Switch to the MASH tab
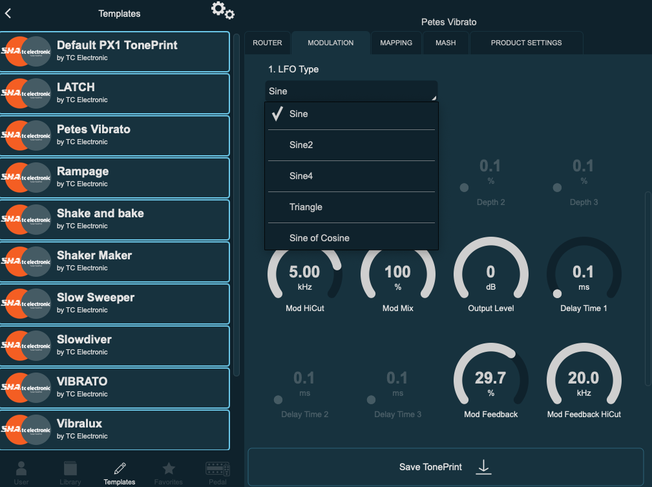This screenshot has height=487, width=652. pyautogui.click(x=446, y=43)
